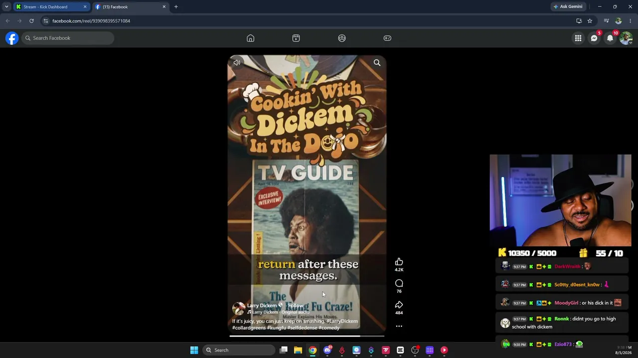
Task: Open a new browser tab
Action: click(176, 7)
